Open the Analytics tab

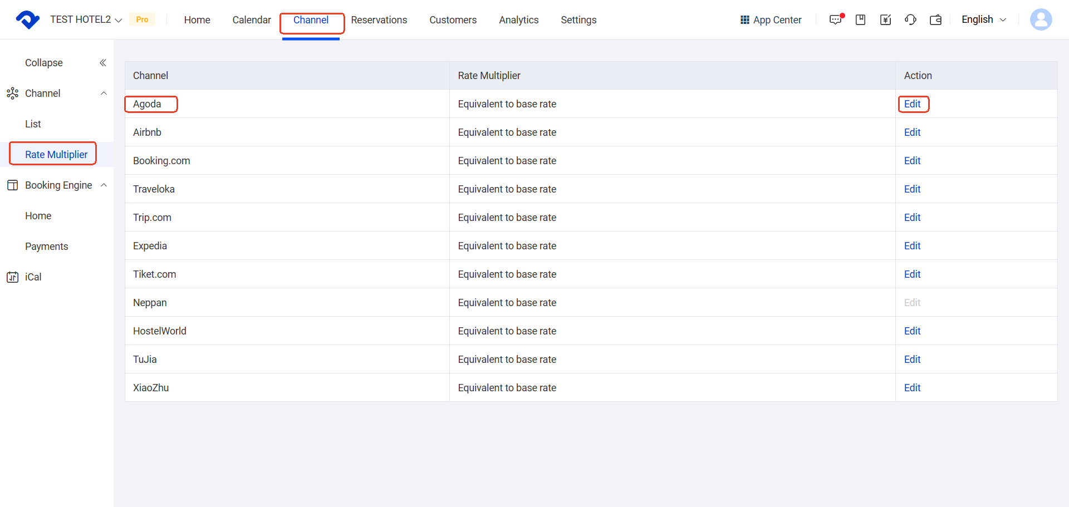click(519, 20)
